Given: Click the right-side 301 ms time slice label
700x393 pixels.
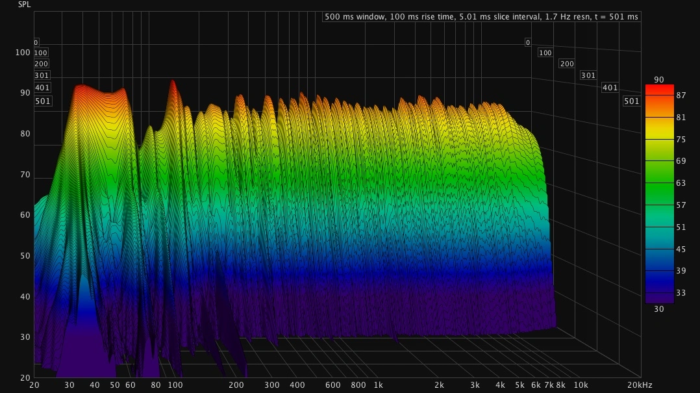Looking at the screenshot, I should point(588,75).
